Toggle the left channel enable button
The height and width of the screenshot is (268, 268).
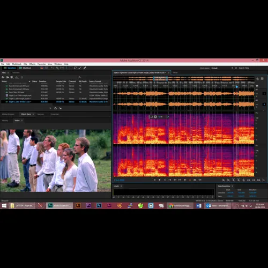coord(264,93)
